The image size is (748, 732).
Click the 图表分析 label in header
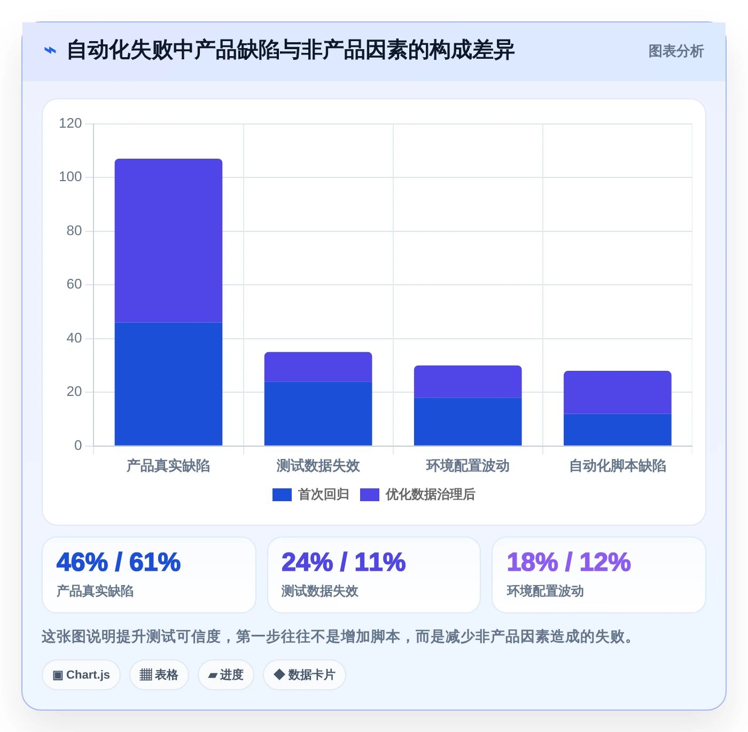click(676, 51)
